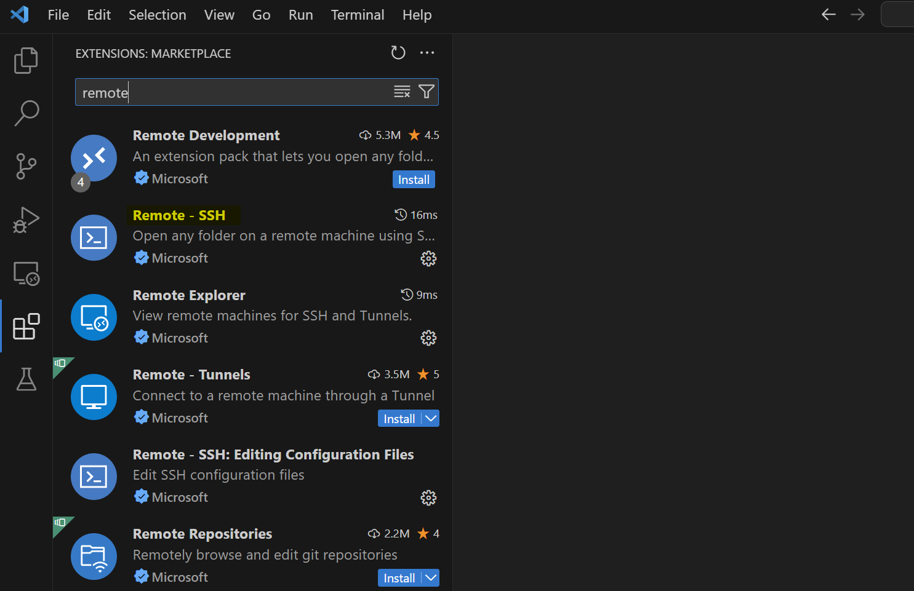914x591 pixels.
Task: Click 'View remote machines for SSH and Tunnels' description
Action: coord(273,316)
